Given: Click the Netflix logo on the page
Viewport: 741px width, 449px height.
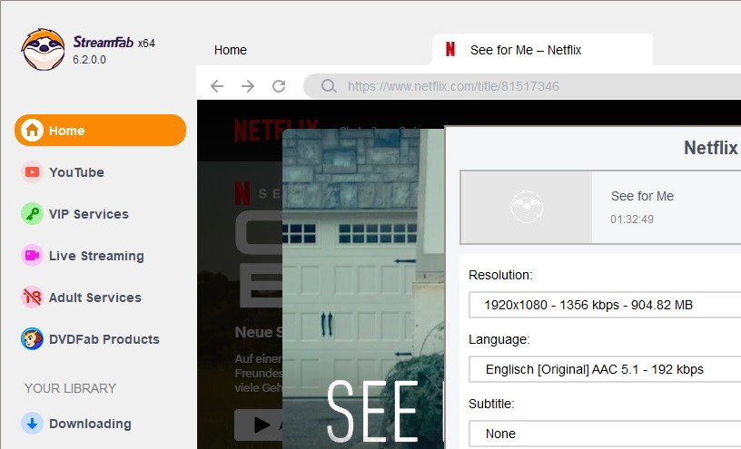Looking at the screenshot, I should [x=276, y=131].
